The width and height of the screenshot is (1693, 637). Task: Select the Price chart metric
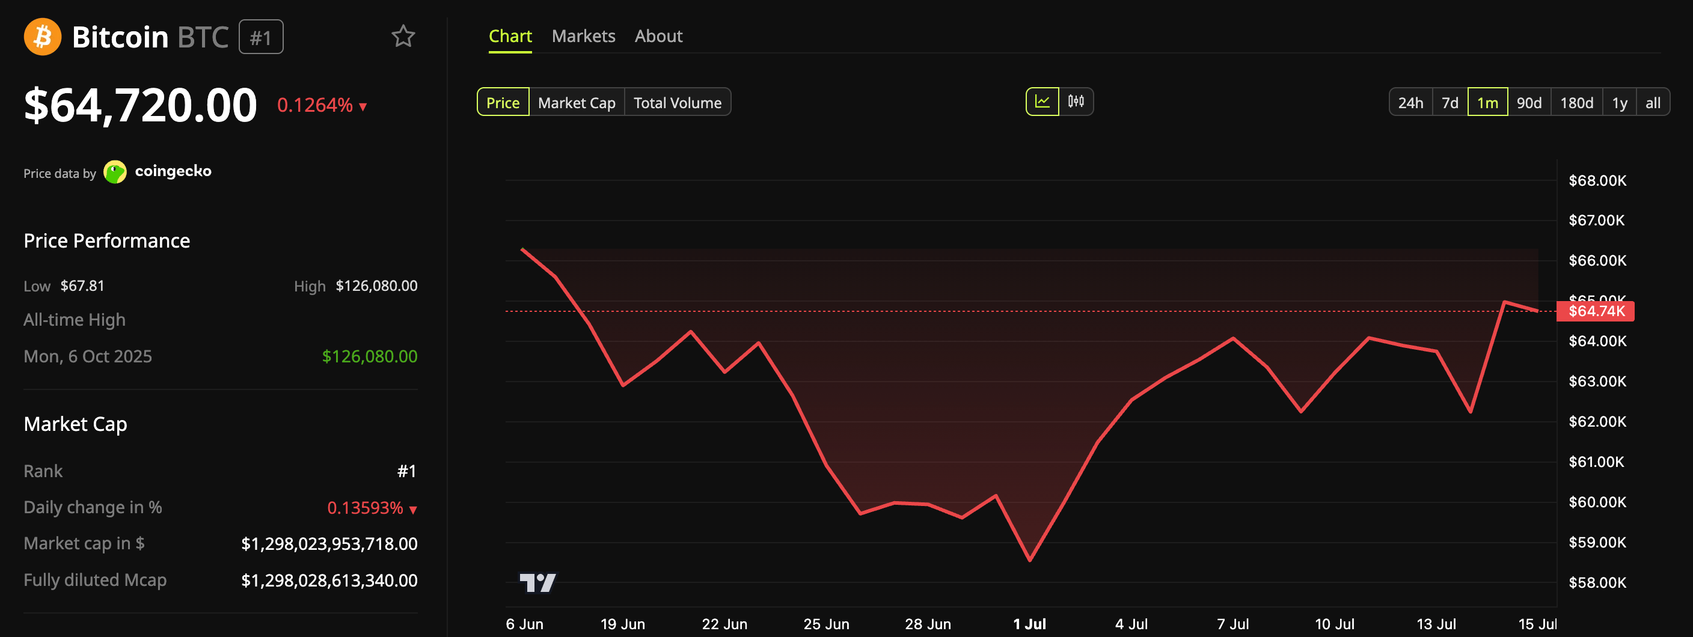point(503,102)
